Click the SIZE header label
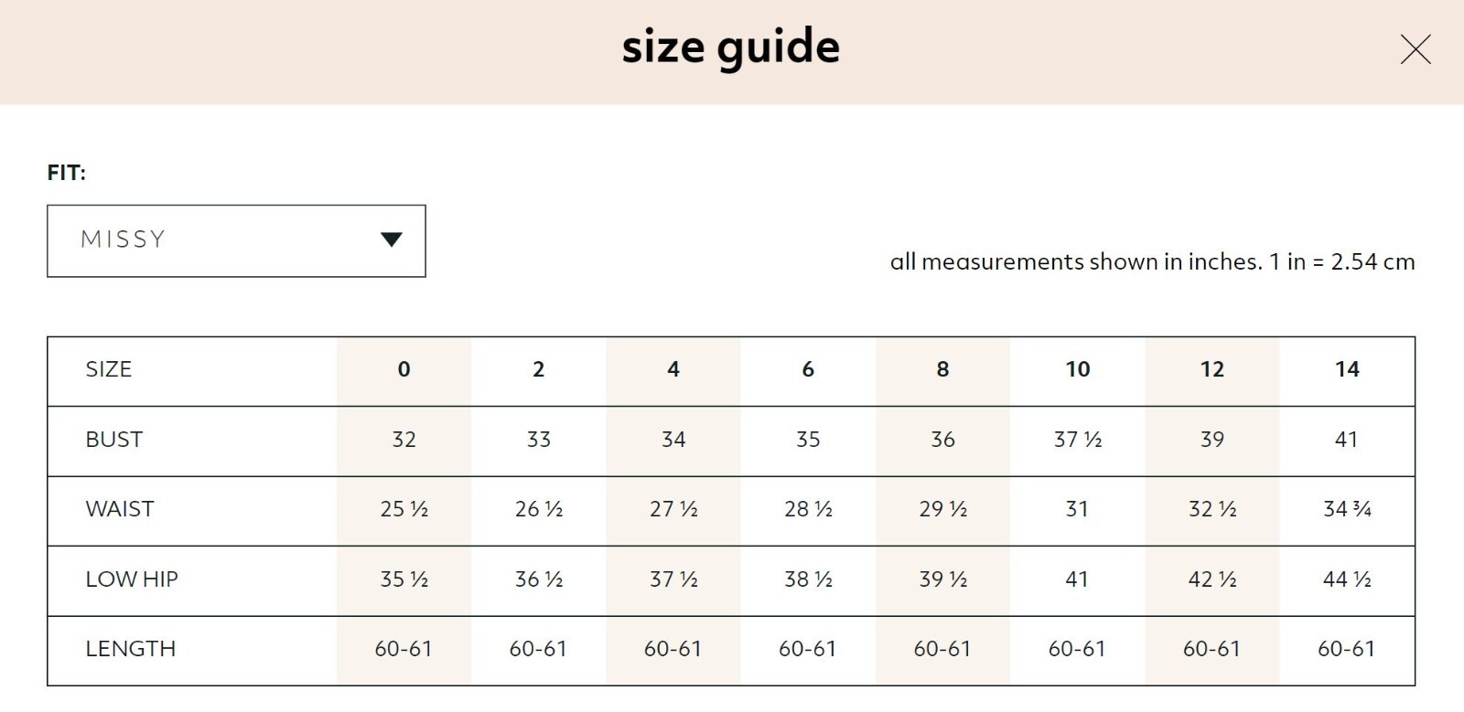Image resolution: width=1464 pixels, height=712 pixels. tap(109, 369)
